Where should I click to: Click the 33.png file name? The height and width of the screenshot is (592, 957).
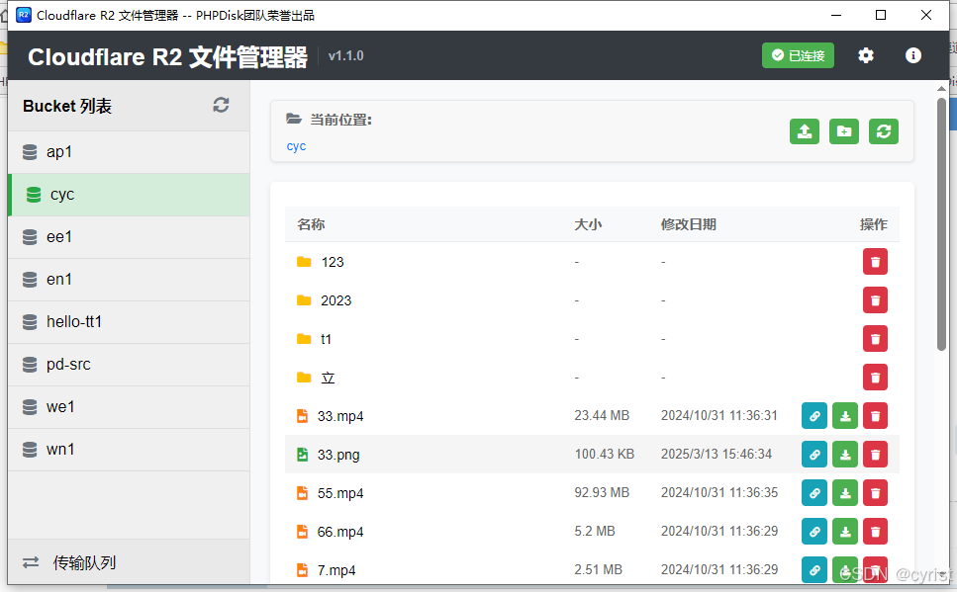[338, 455]
